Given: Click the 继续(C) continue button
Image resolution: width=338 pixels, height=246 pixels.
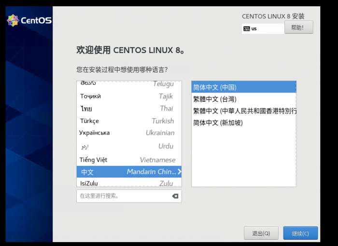Looking at the screenshot, I should tap(300, 233).
